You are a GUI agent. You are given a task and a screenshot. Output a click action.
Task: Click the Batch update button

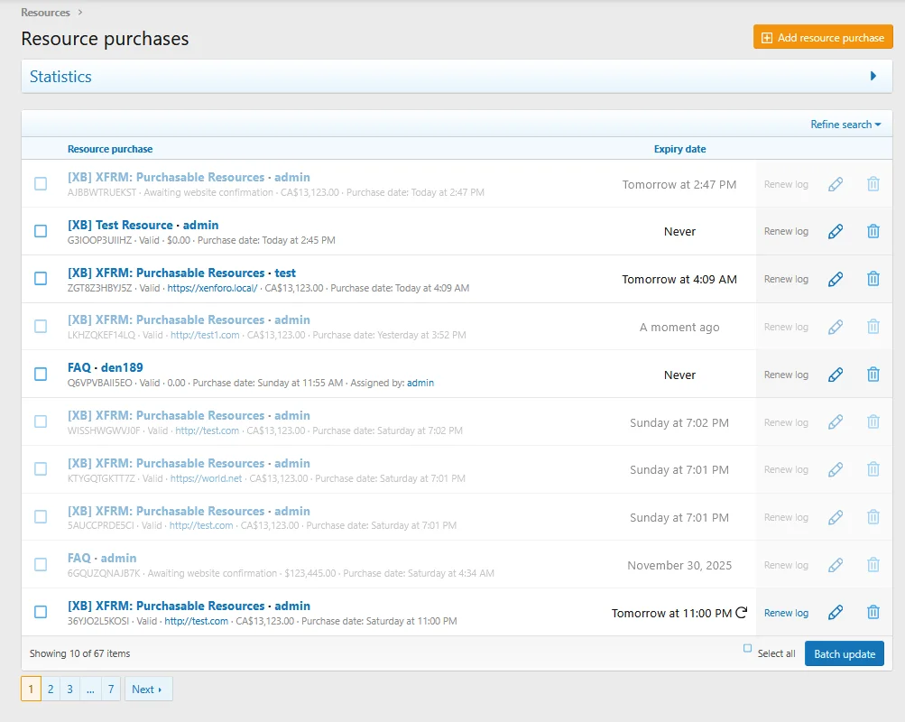844,653
